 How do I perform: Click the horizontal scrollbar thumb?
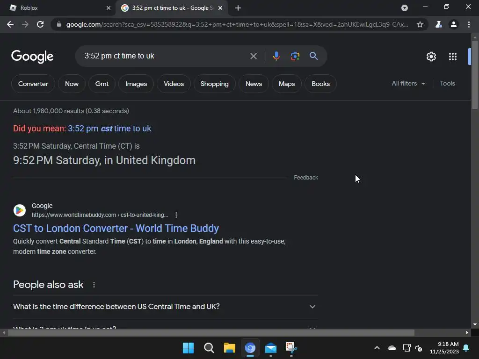click(211, 332)
